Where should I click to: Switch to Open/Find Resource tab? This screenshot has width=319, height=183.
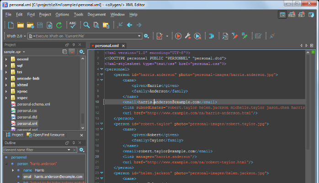coord(46,135)
